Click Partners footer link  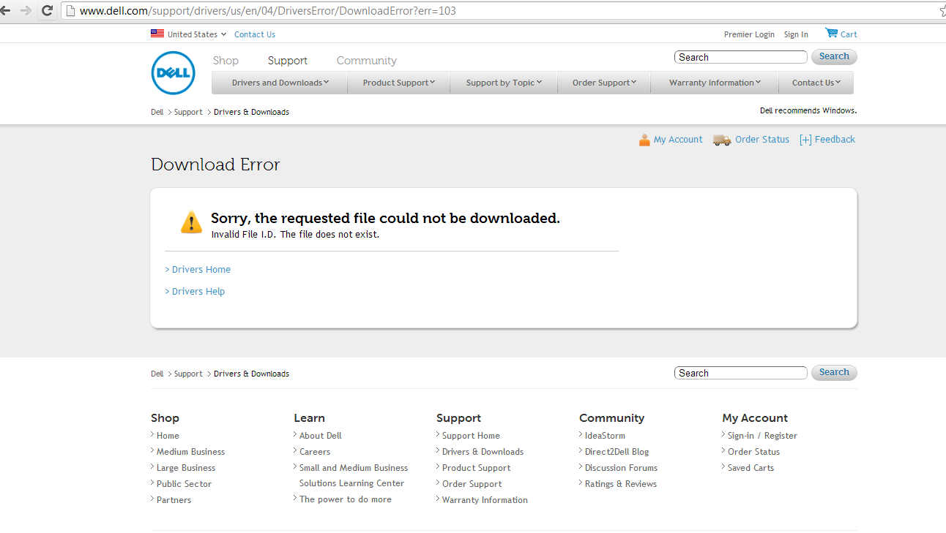click(174, 500)
